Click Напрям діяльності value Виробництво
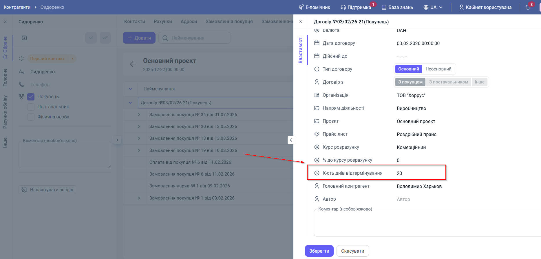The image size is (541, 259). [x=411, y=108]
